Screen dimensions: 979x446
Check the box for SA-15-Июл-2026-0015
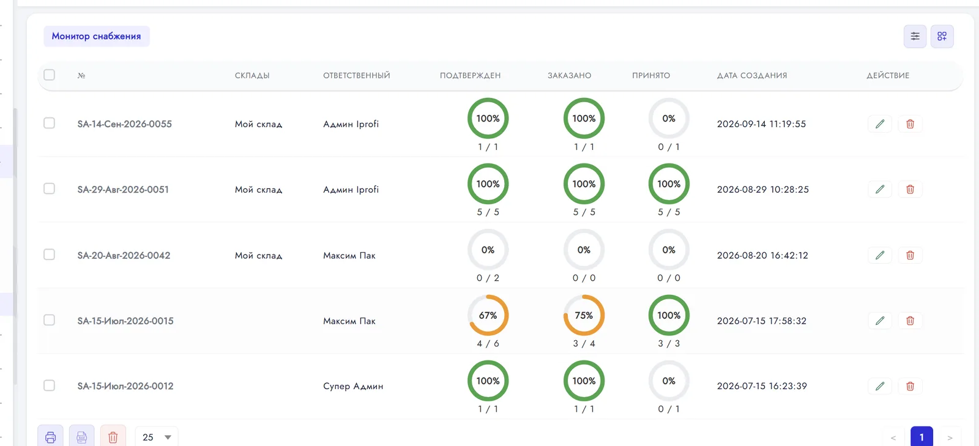[50, 320]
